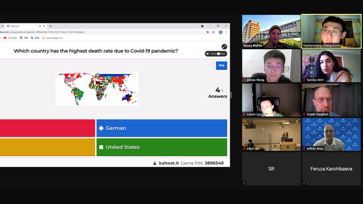
Task: Adjust the Kahoot volume slider
Action: pos(218,54)
